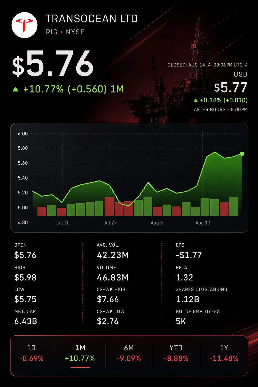Click the EPS value -$1.77
The image size is (258, 387).
[189, 255]
